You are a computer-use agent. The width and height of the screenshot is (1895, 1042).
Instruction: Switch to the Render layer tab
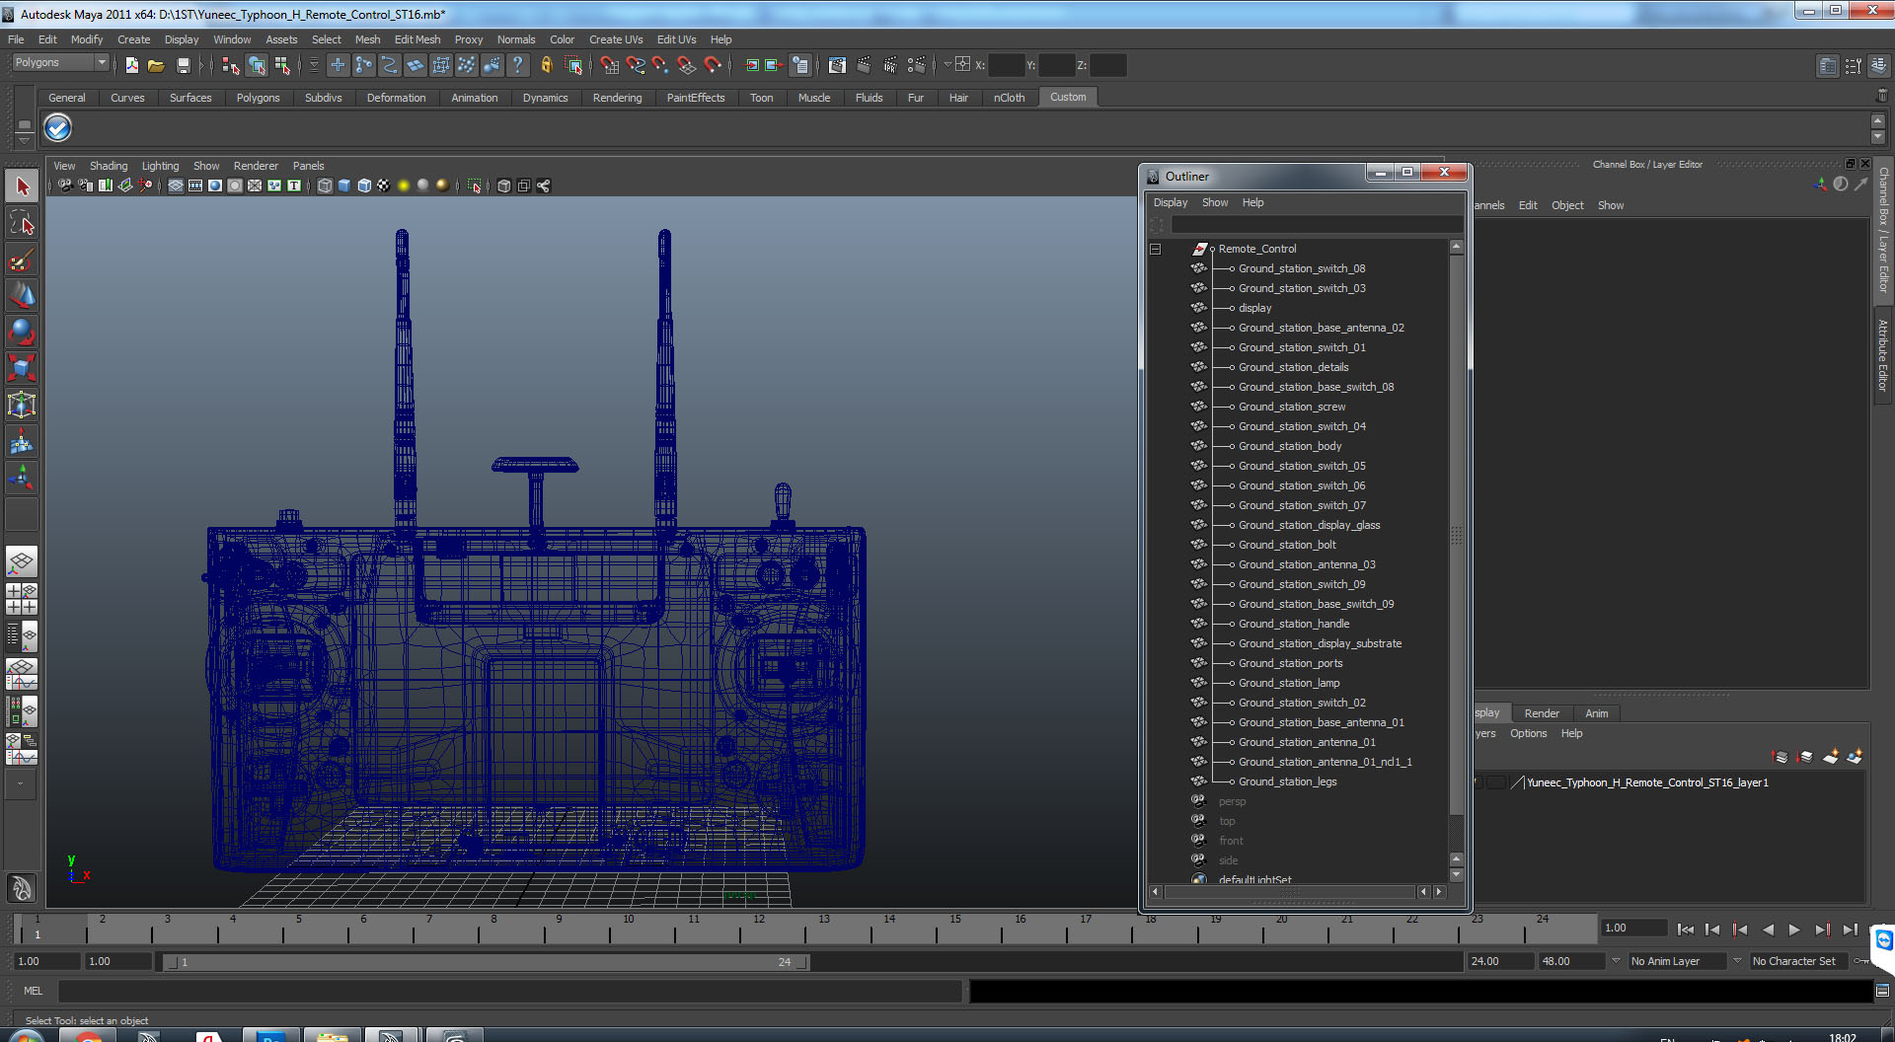(x=1542, y=713)
